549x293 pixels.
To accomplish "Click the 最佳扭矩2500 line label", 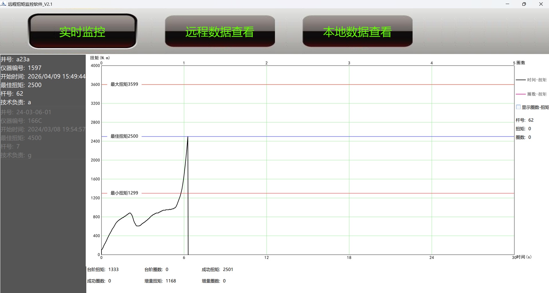I will point(124,136).
